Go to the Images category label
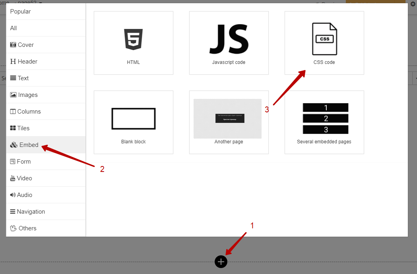Image resolution: width=417 pixels, height=274 pixels. 28,95
